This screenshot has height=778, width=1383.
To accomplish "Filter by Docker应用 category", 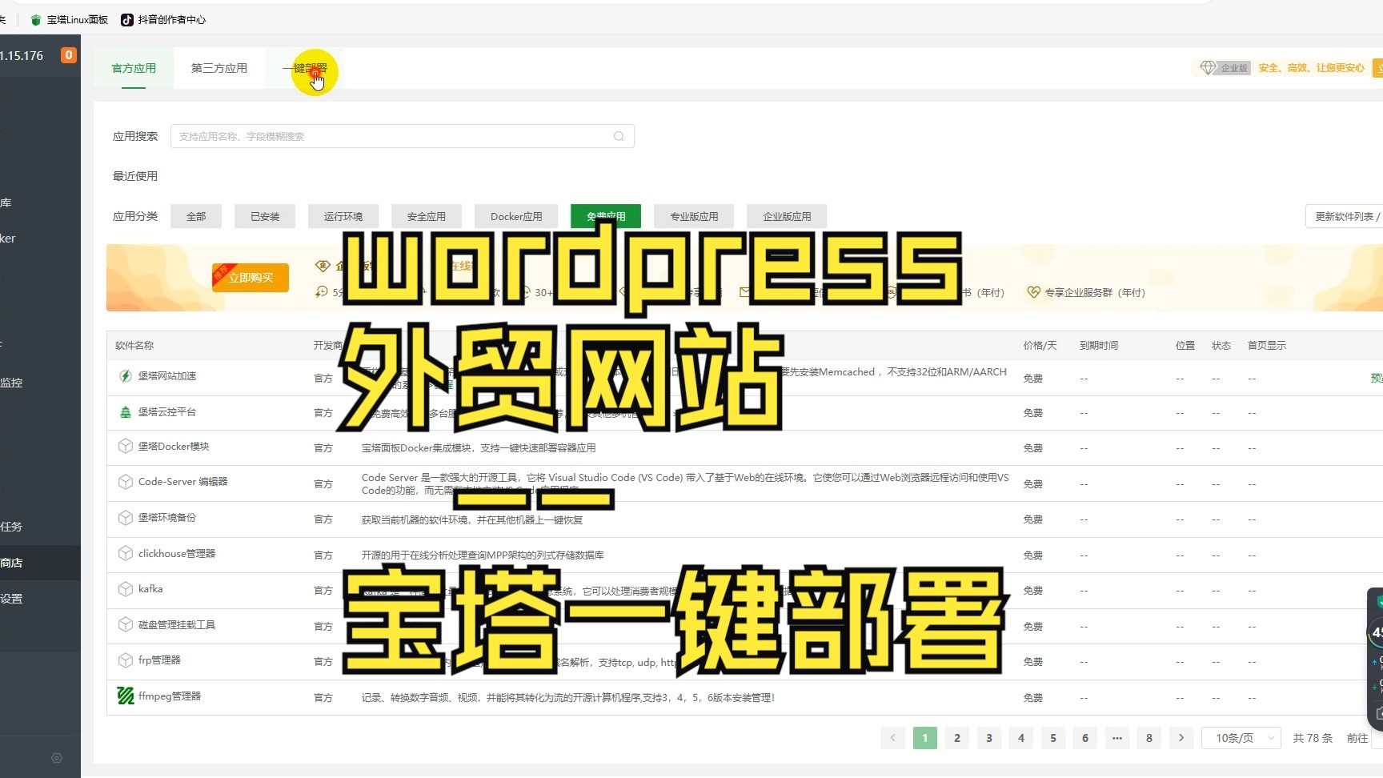I will click(516, 216).
